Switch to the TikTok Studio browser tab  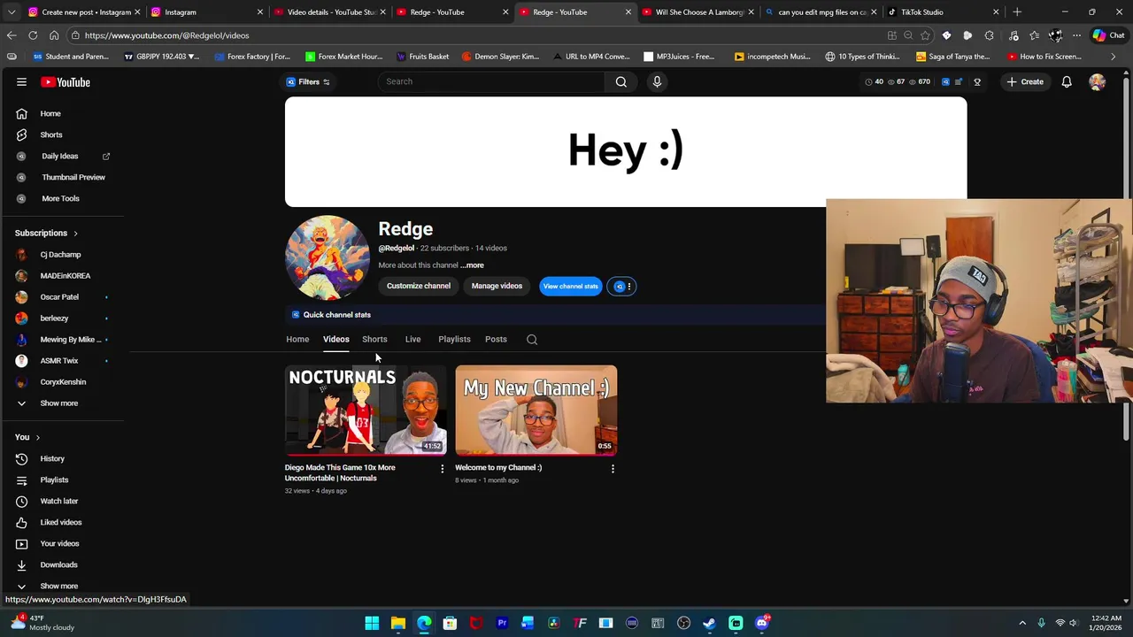pyautogui.click(x=941, y=12)
